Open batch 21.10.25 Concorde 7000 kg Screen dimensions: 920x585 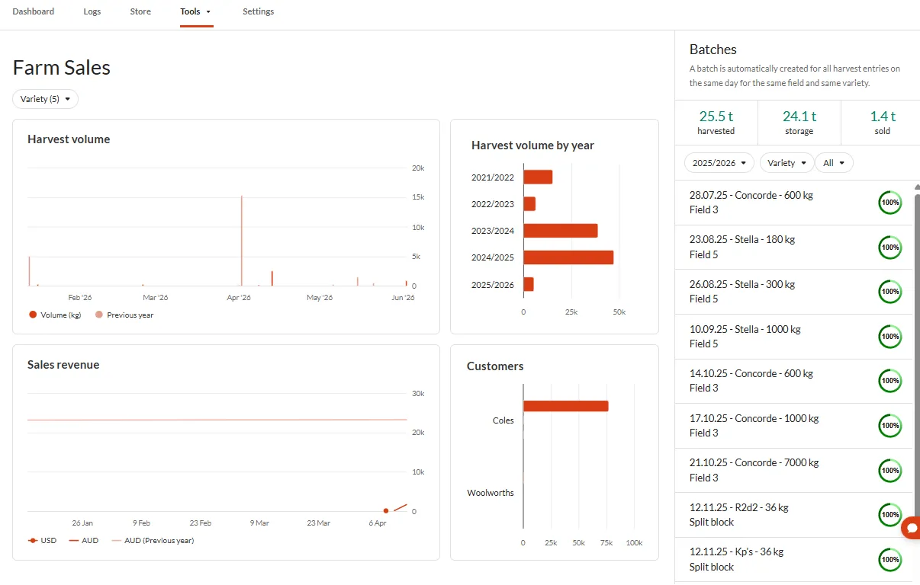click(x=793, y=471)
